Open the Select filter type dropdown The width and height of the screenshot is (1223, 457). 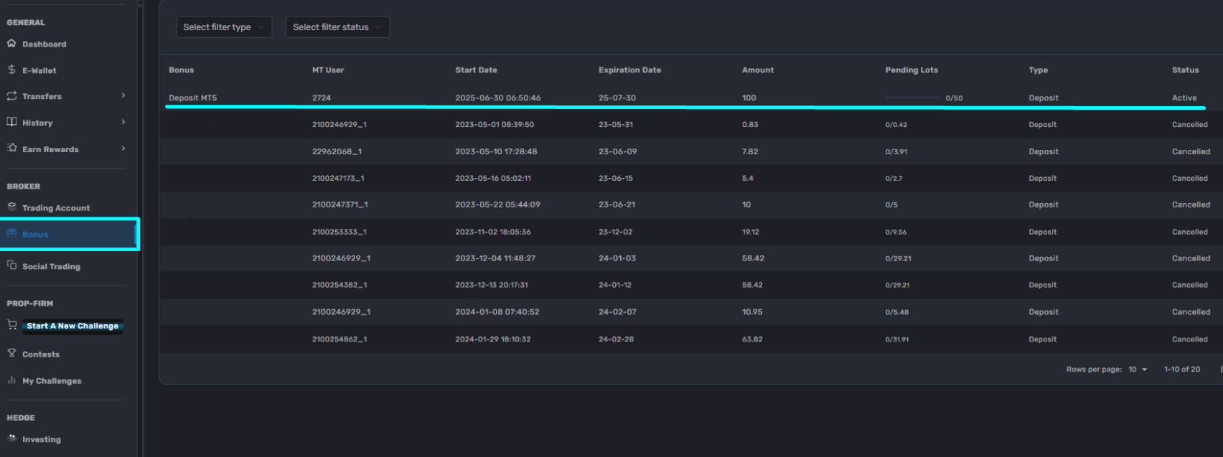(x=224, y=27)
